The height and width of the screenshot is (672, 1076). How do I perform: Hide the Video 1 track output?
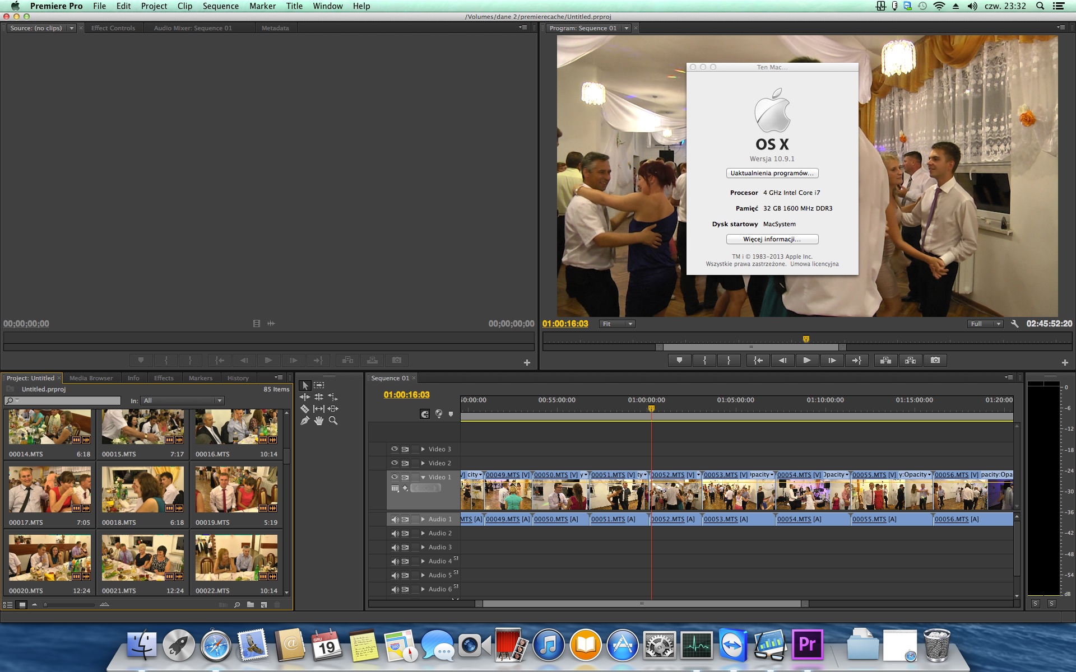tap(395, 477)
